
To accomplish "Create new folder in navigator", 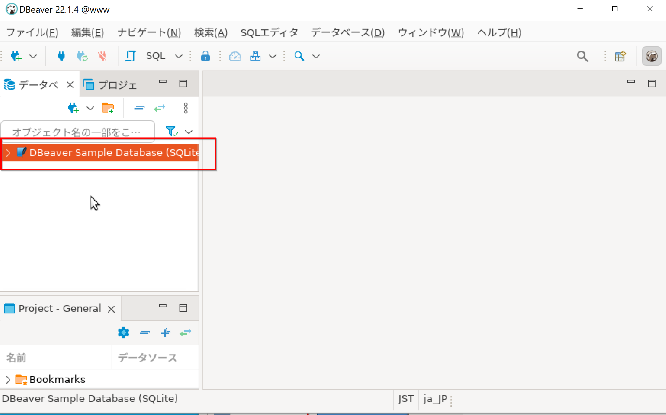I will pyautogui.click(x=108, y=108).
